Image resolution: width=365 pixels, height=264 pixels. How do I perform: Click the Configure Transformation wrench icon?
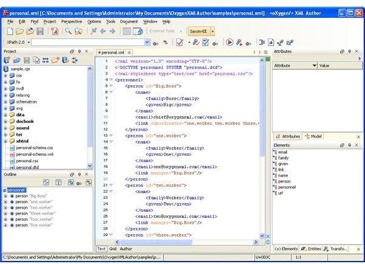pyautogui.click(x=239, y=43)
